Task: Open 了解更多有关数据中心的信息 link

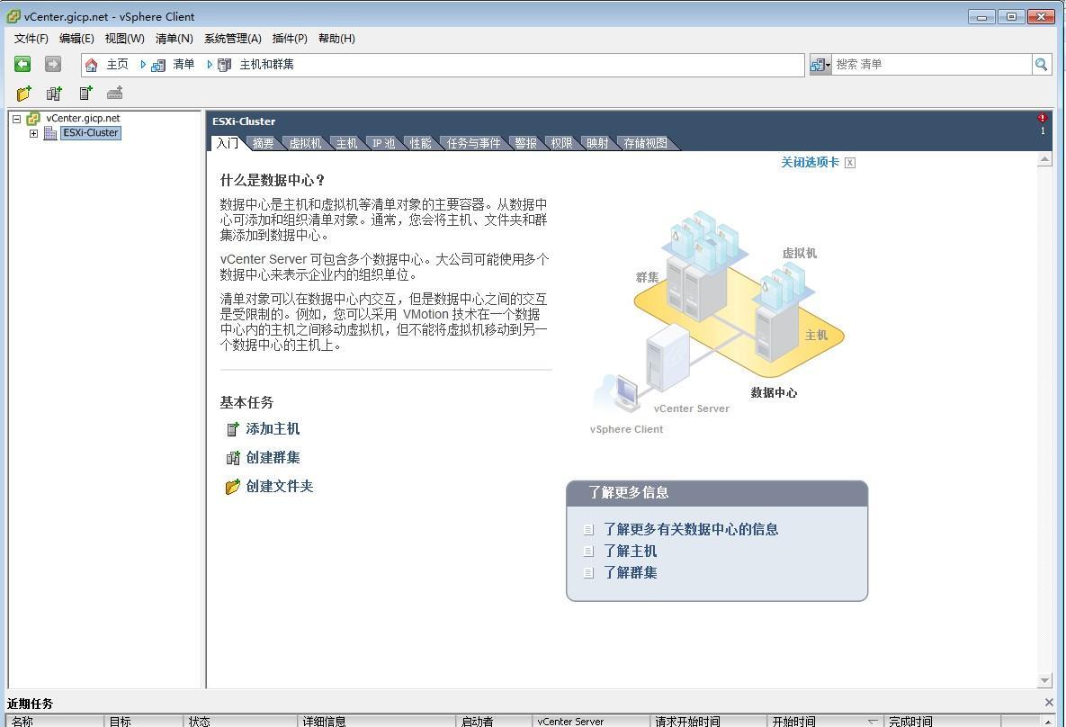Action: [691, 529]
